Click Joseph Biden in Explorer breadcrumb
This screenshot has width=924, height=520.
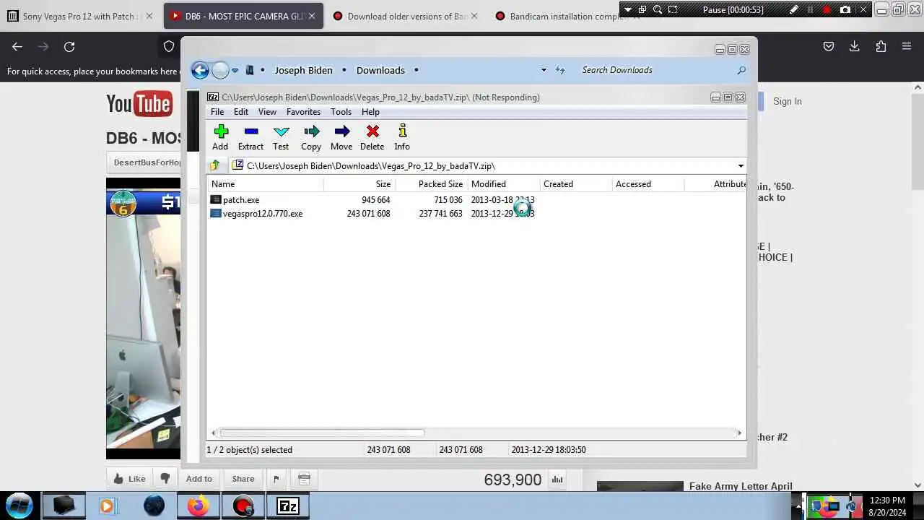coord(303,70)
